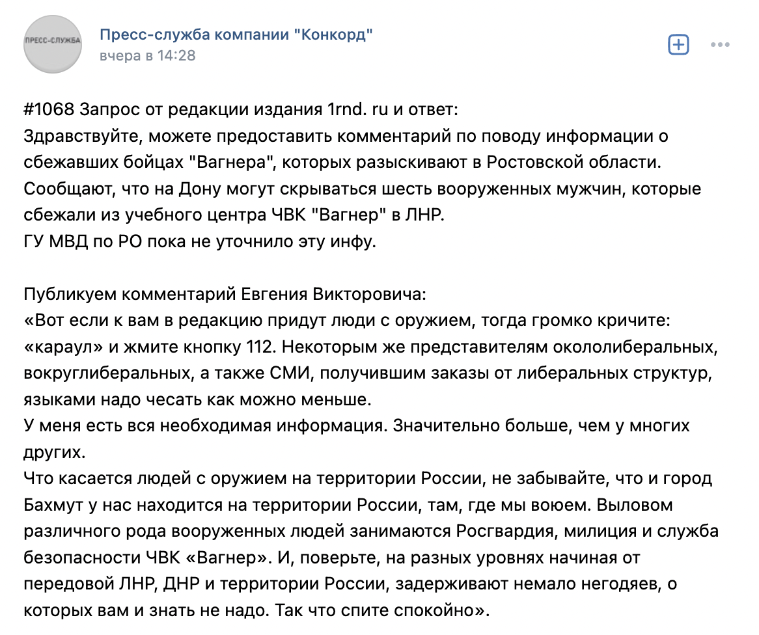759x635 pixels.
Task: Select the share plus icon near the post header
Action: (x=678, y=44)
